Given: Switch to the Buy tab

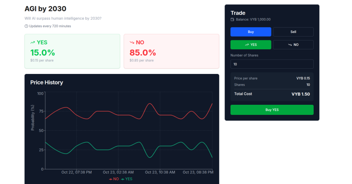Looking at the screenshot, I should tap(250, 32).
